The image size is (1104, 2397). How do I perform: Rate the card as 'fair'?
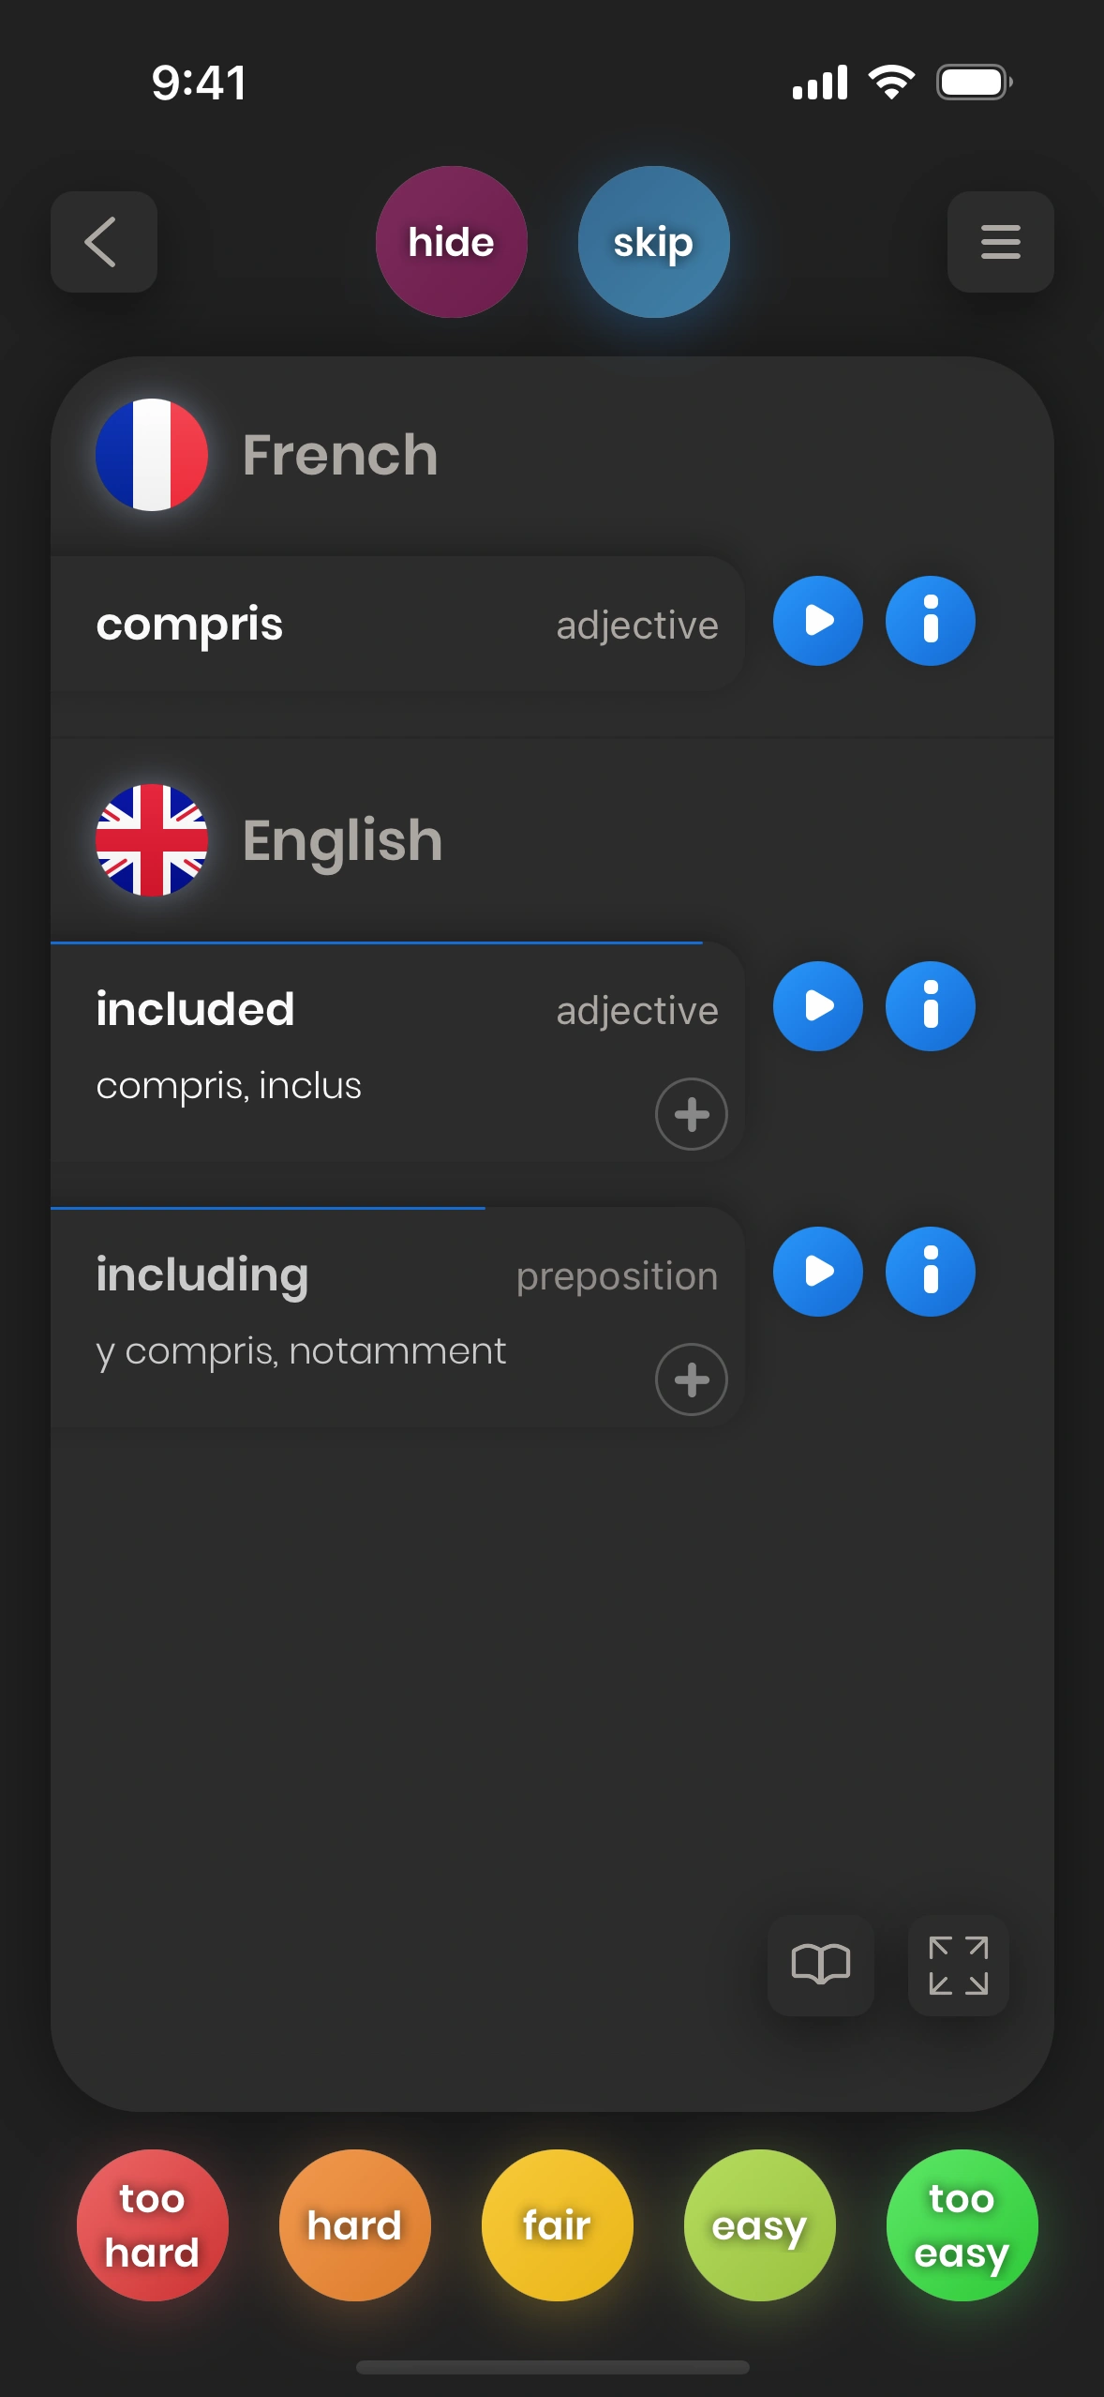(x=557, y=2224)
